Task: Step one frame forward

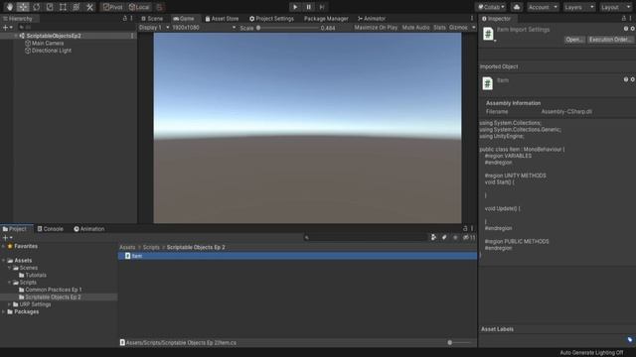Action: pos(322,7)
